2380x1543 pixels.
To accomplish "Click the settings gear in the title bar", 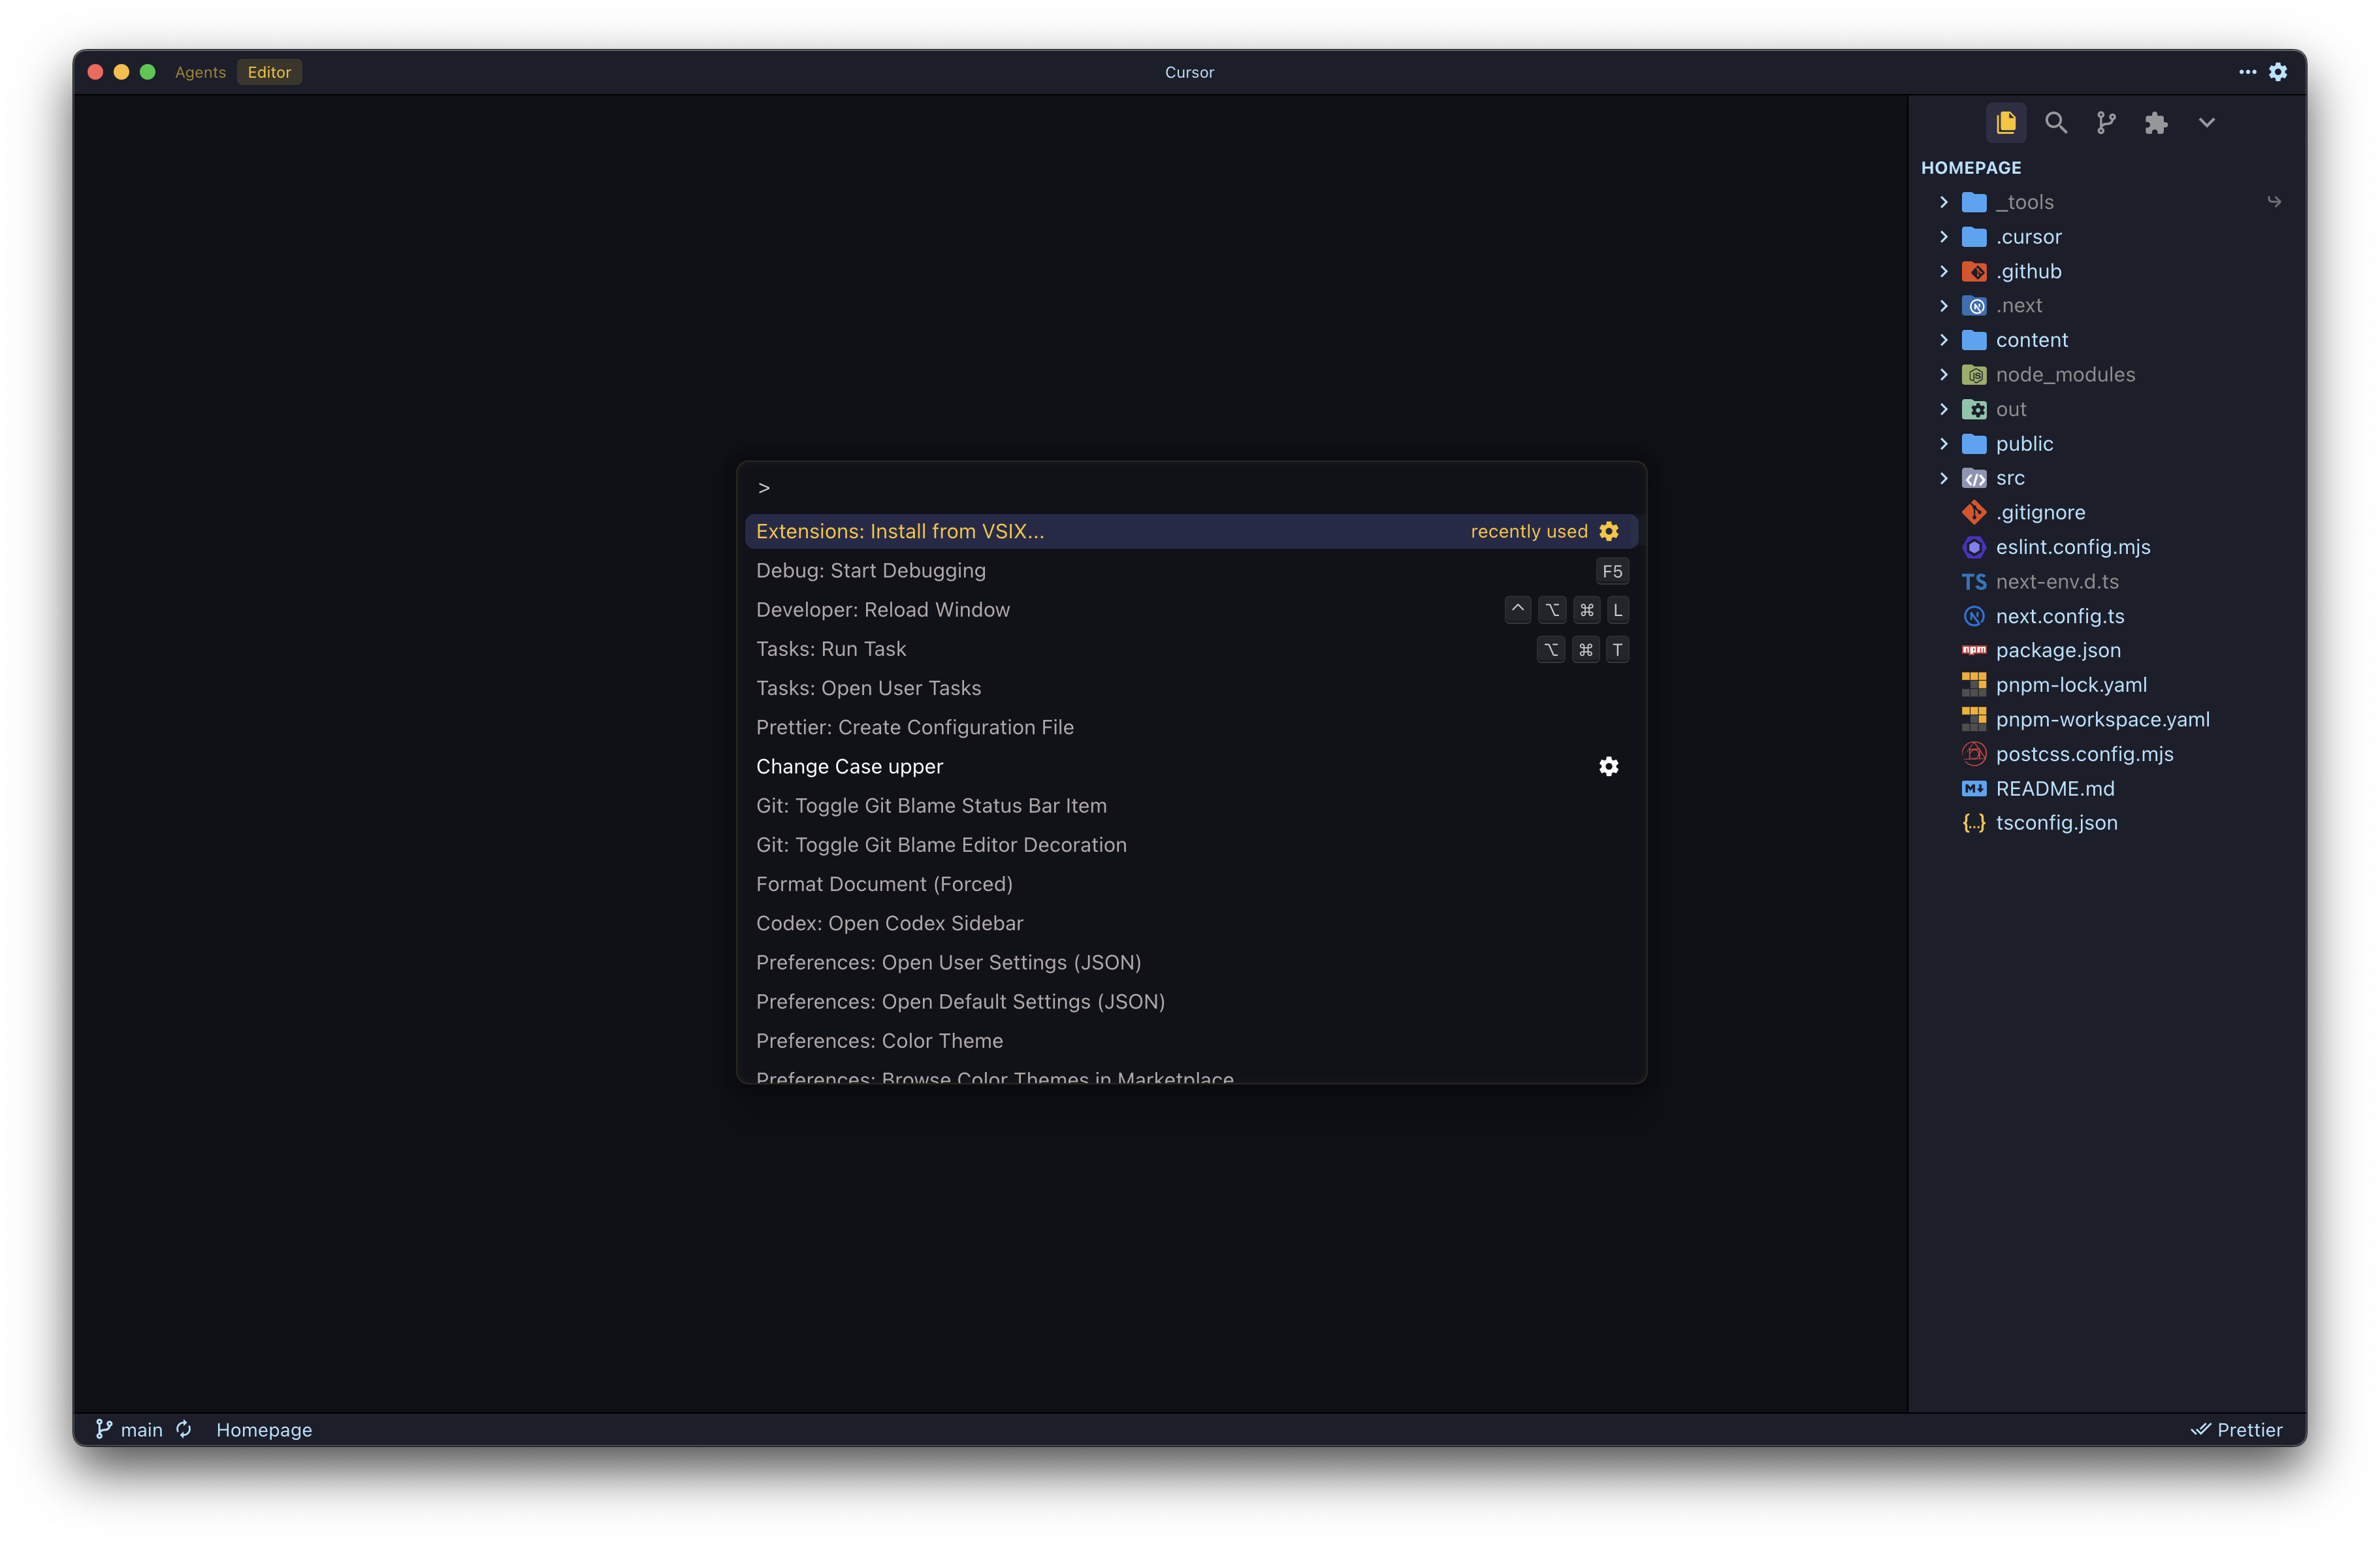I will point(2278,71).
